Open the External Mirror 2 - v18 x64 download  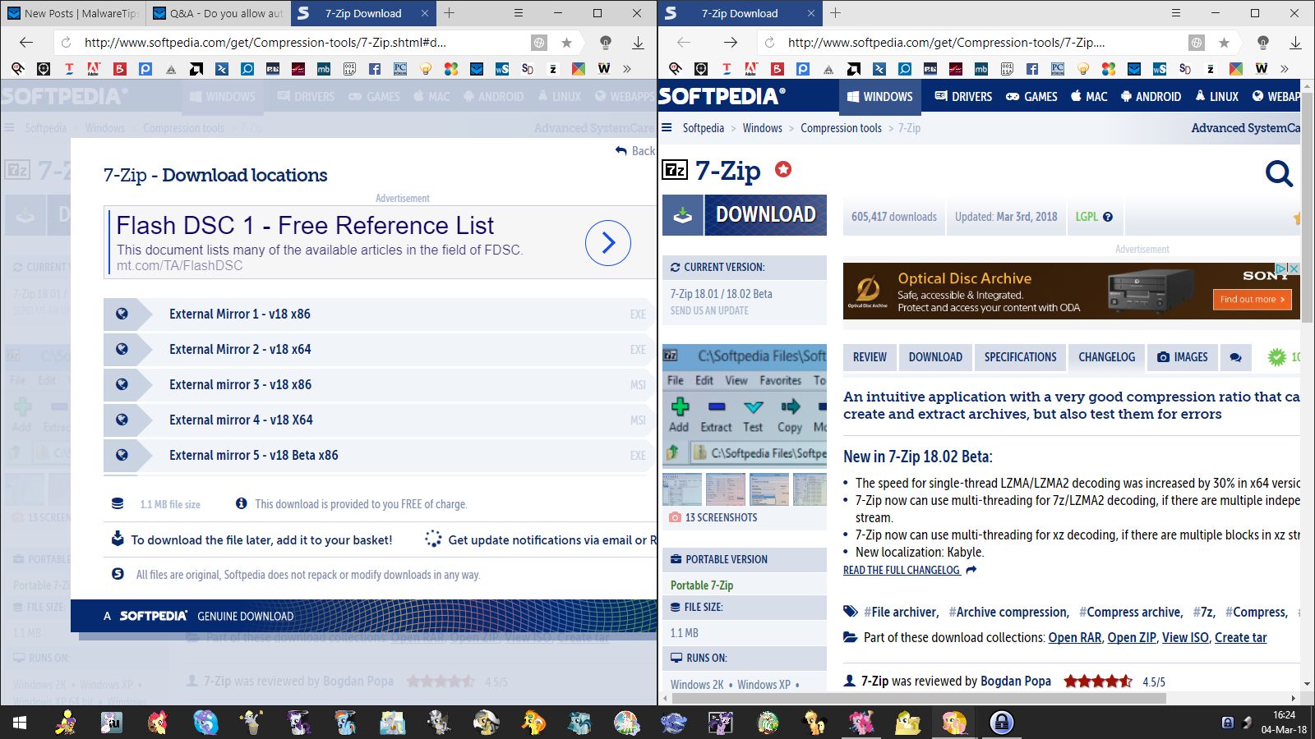pyautogui.click(x=380, y=349)
